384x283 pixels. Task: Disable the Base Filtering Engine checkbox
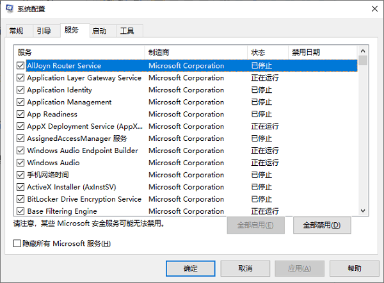point(20,211)
